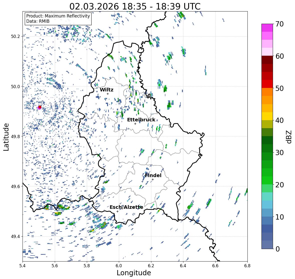This screenshot has height=279, width=295.
Task: Click the 50 tick on the colorbar
Action: coord(279,88)
